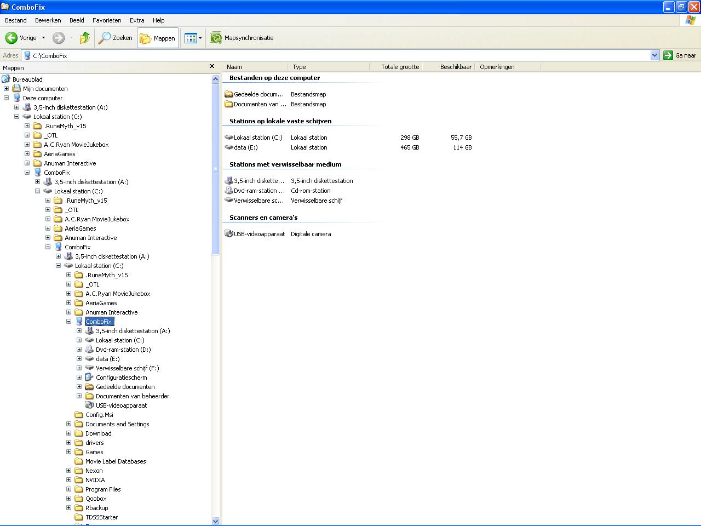The height and width of the screenshot is (526, 701).
Task: Toggle the Mappen folders pane button
Action: click(158, 38)
